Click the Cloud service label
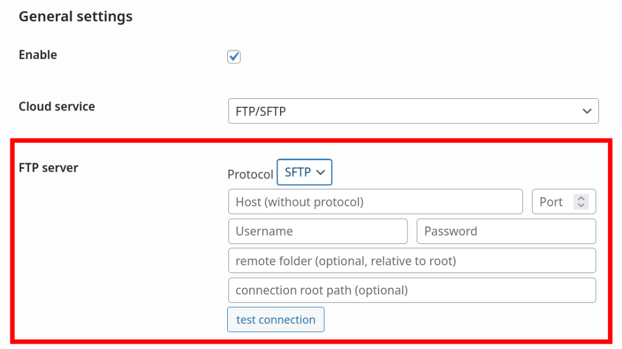622x349 pixels. (56, 106)
